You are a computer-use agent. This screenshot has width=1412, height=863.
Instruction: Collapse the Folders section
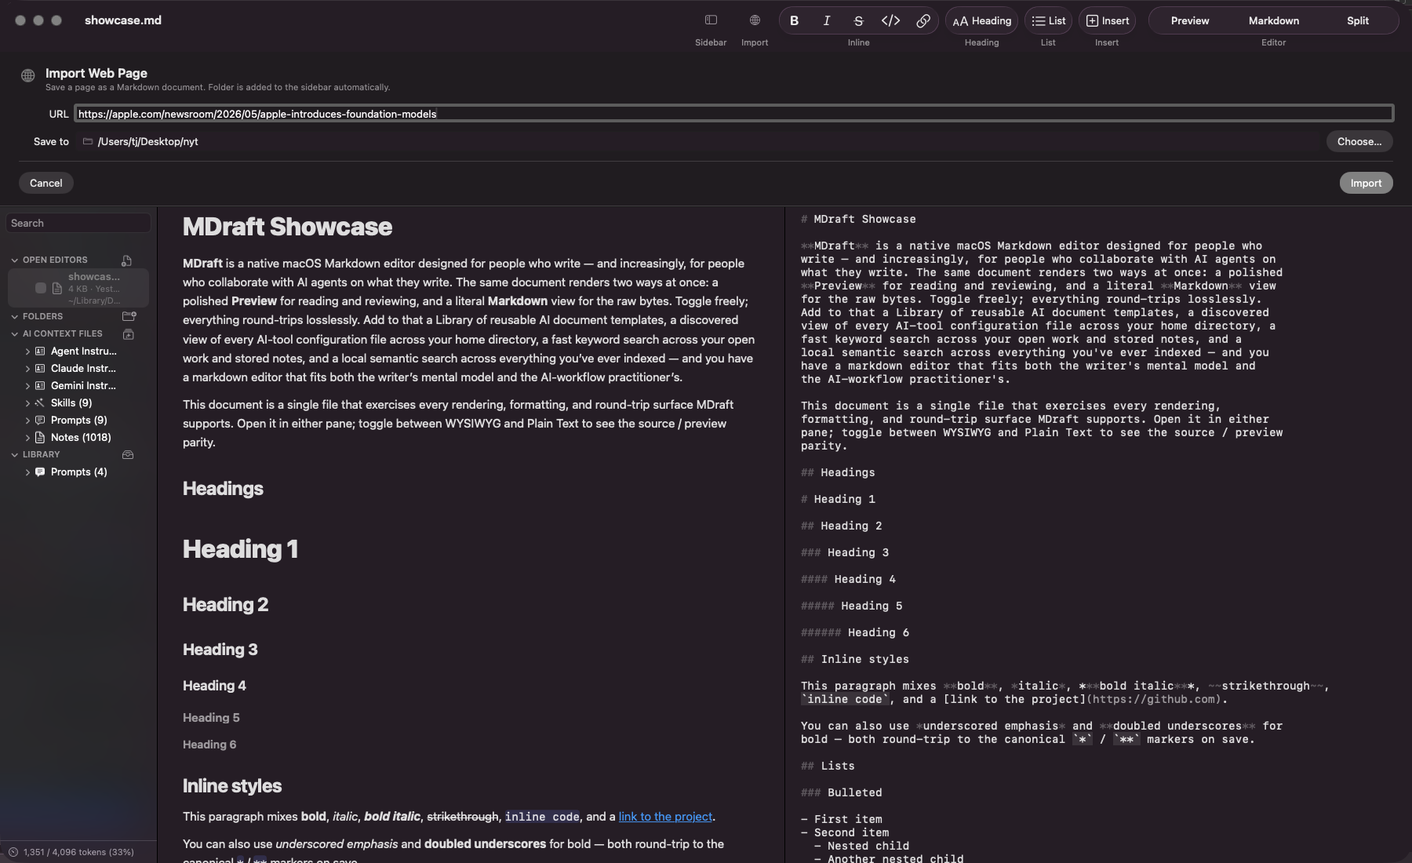click(15, 316)
